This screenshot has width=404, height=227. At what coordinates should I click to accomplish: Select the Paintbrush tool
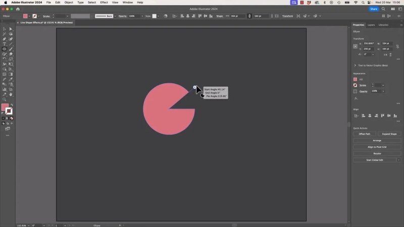11,49
